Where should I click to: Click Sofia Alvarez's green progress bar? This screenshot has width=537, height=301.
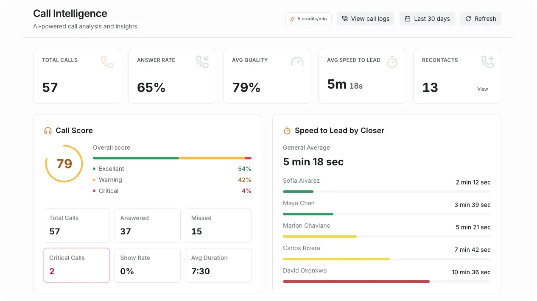point(298,192)
